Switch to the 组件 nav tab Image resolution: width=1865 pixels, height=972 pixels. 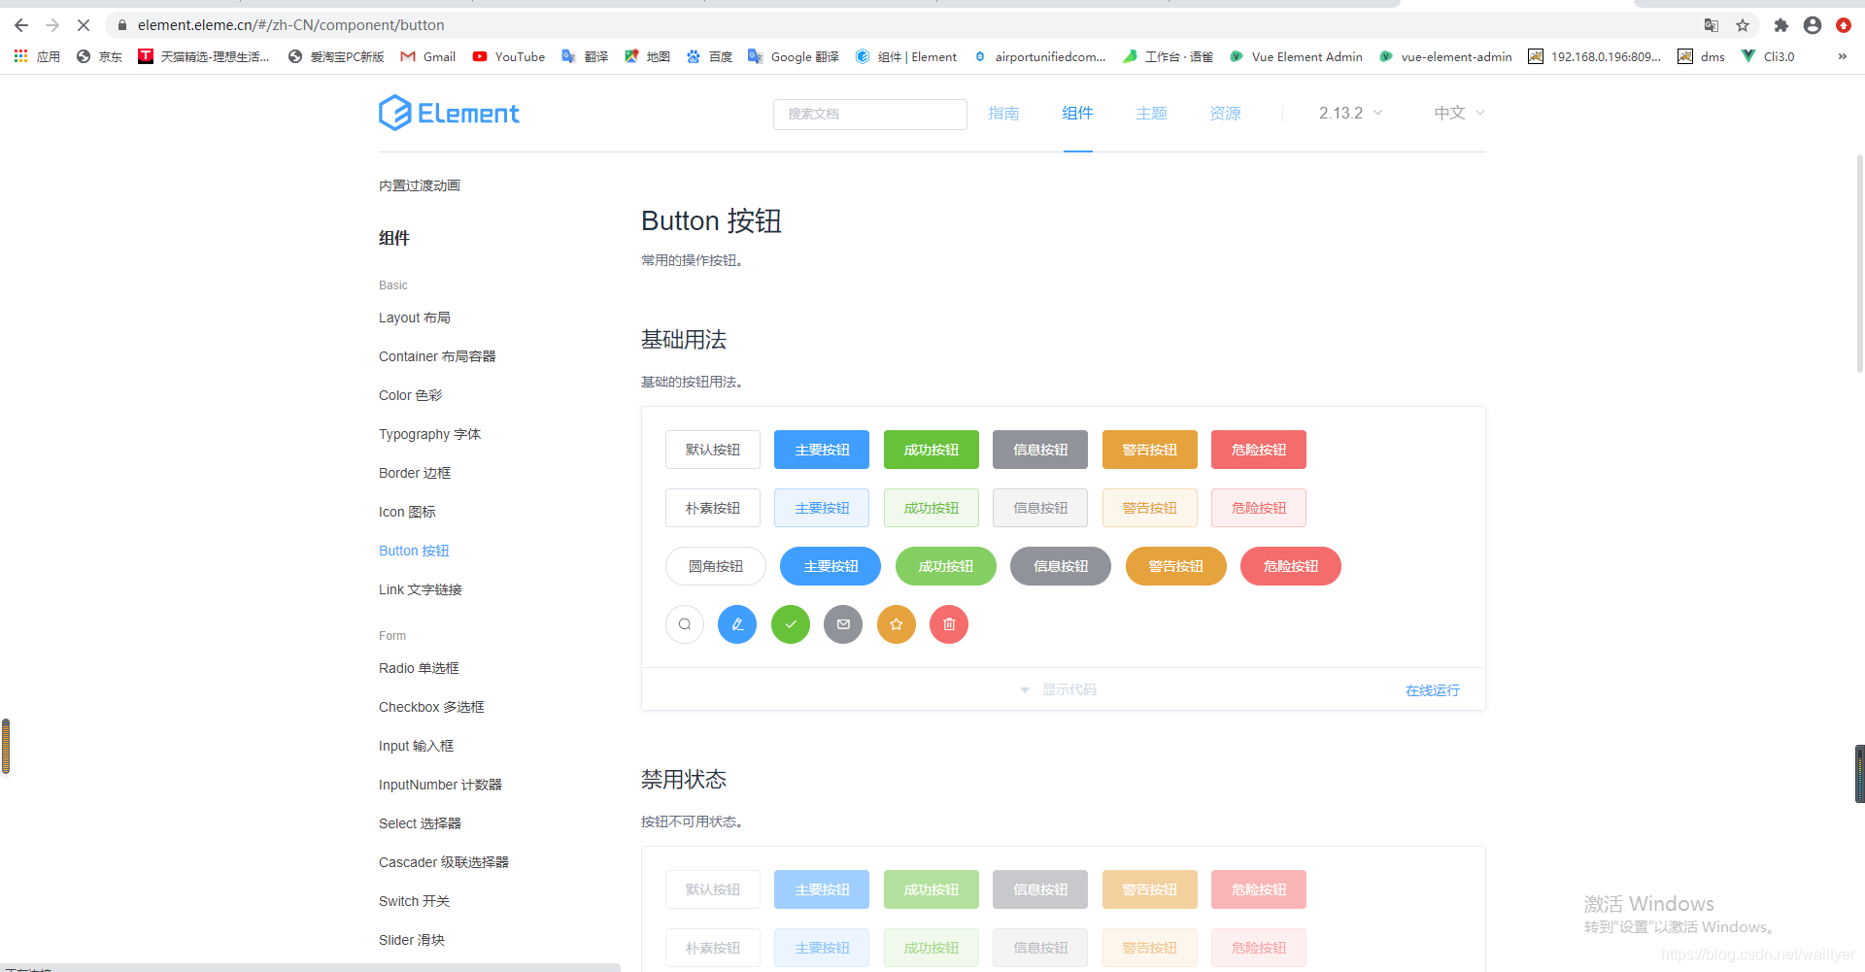coord(1077,113)
